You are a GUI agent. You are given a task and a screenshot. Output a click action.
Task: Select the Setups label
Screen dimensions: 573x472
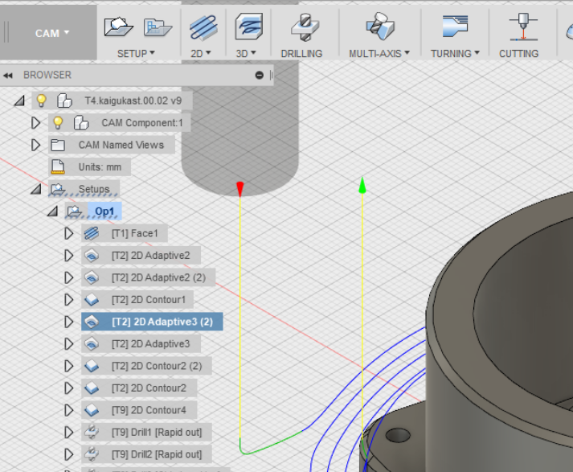[94, 189]
